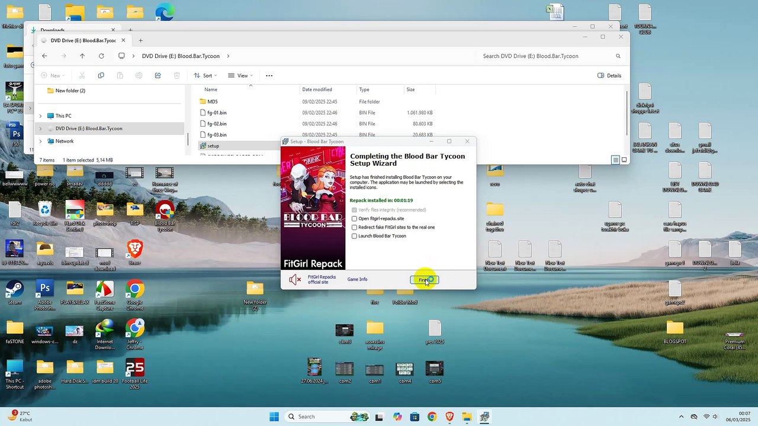Add a new Explorer tab
The image size is (758, 426).
click(x=140, y=40)
